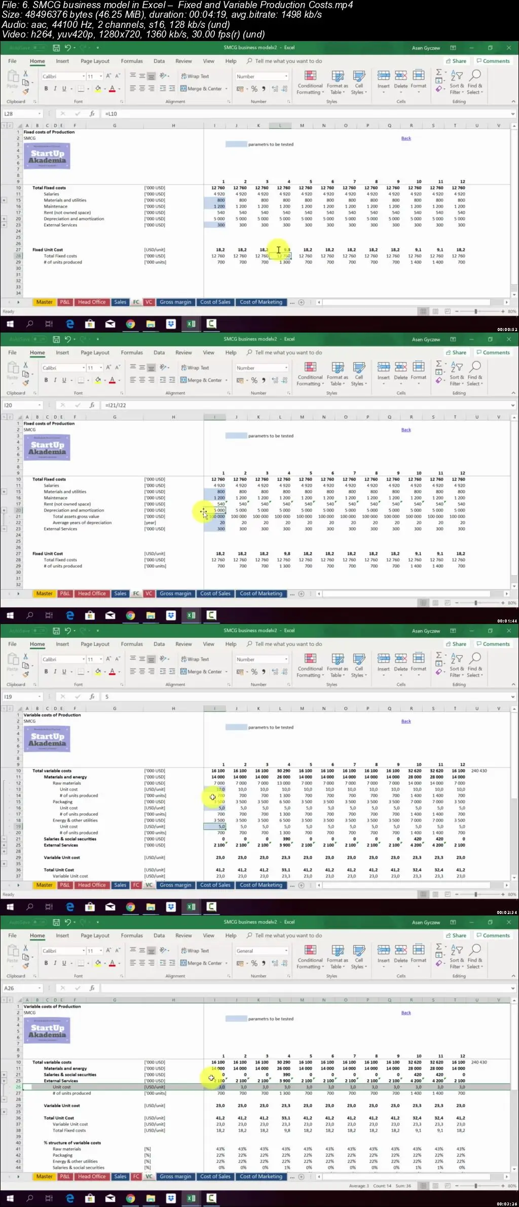
Task: Toggle Underline in the I20 frame ribbon
Action: click(x=64, y=380)
